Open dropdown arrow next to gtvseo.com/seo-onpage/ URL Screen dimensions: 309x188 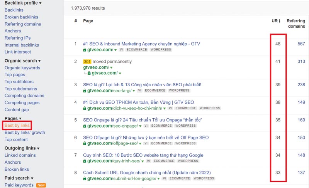pos(140,126)
